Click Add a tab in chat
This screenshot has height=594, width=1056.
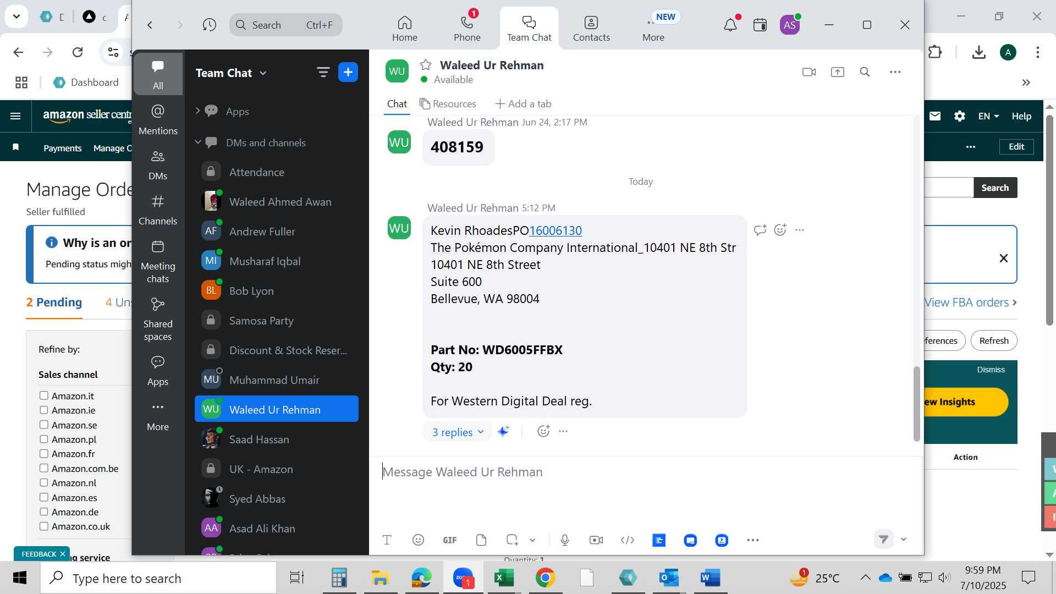pos(523,103)
